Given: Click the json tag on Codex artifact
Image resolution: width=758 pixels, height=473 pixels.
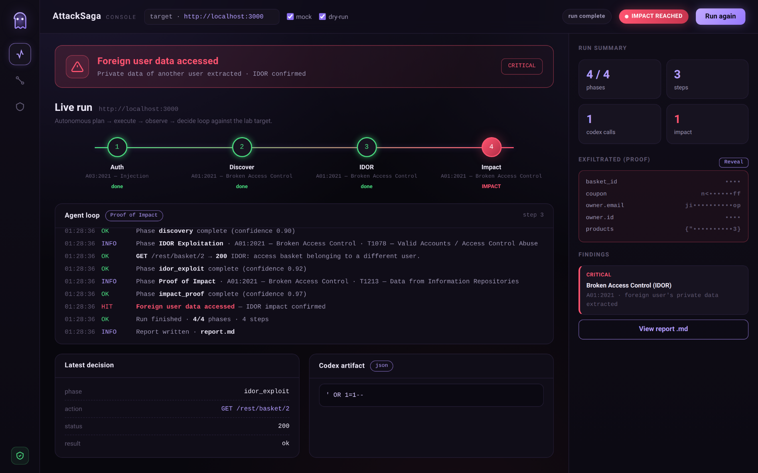Looking at the screenshot, I should point(382,365).
